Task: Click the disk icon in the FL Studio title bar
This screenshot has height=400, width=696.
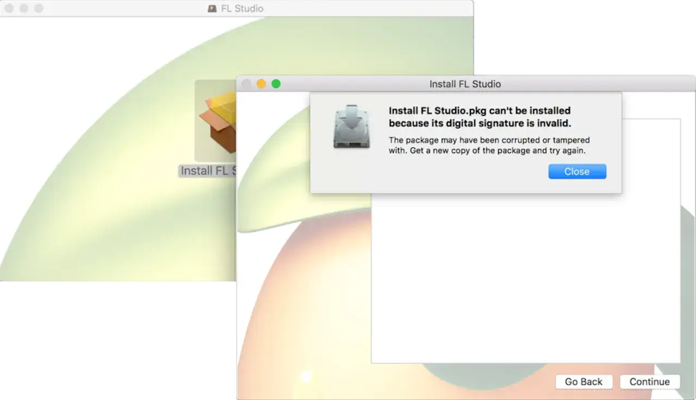Action: (213, 9)
